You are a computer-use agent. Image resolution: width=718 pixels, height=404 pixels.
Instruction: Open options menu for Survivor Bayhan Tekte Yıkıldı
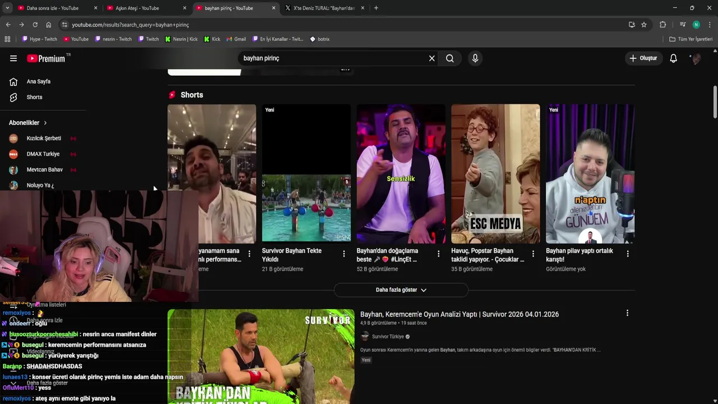(344, 254)
